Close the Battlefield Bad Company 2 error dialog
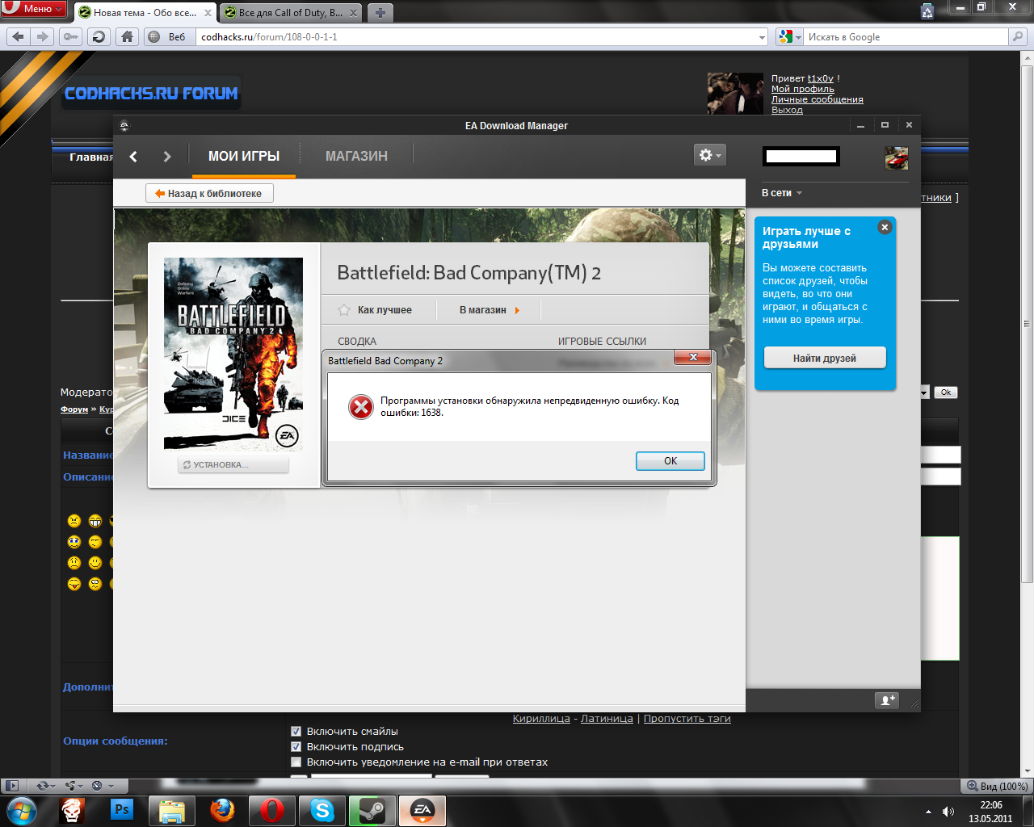1034x827 pixels. tap(692, 357)
